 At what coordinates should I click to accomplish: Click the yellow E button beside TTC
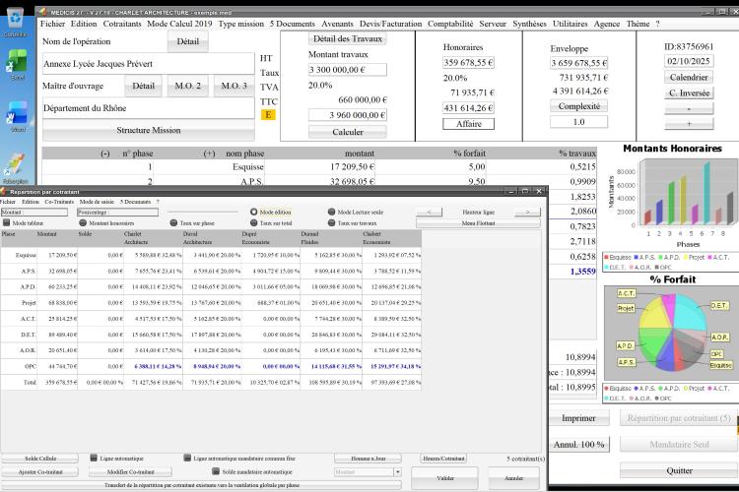tap(268, 114)
